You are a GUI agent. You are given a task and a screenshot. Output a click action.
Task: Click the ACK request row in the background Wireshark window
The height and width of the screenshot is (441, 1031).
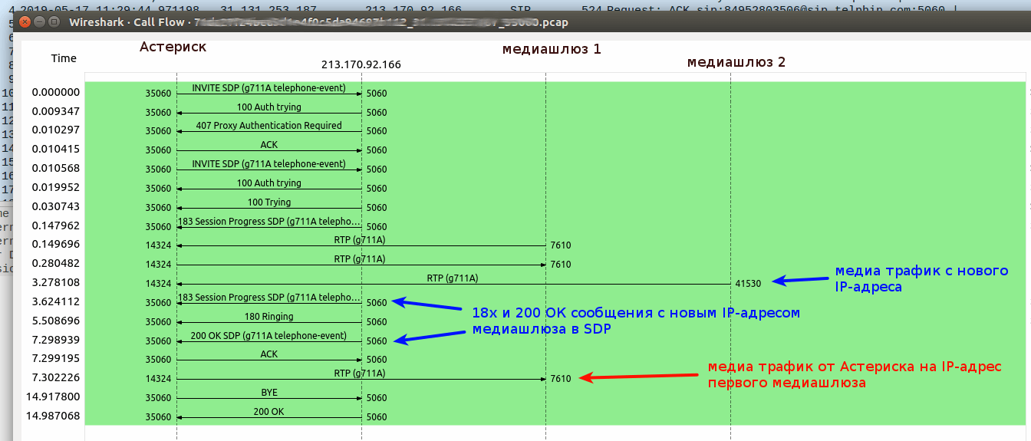point(515,9)
